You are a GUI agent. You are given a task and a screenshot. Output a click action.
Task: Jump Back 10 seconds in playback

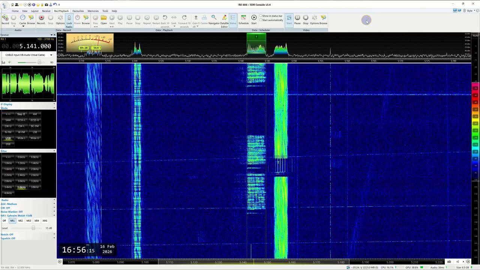[x=165, y=21]
